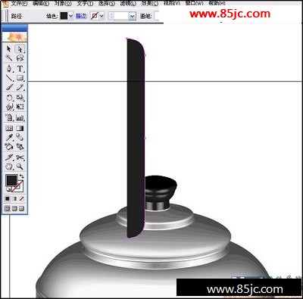The image size is (303, 299).
Task: Expand the stroke weight dropdown
Action: coord(133,16)
